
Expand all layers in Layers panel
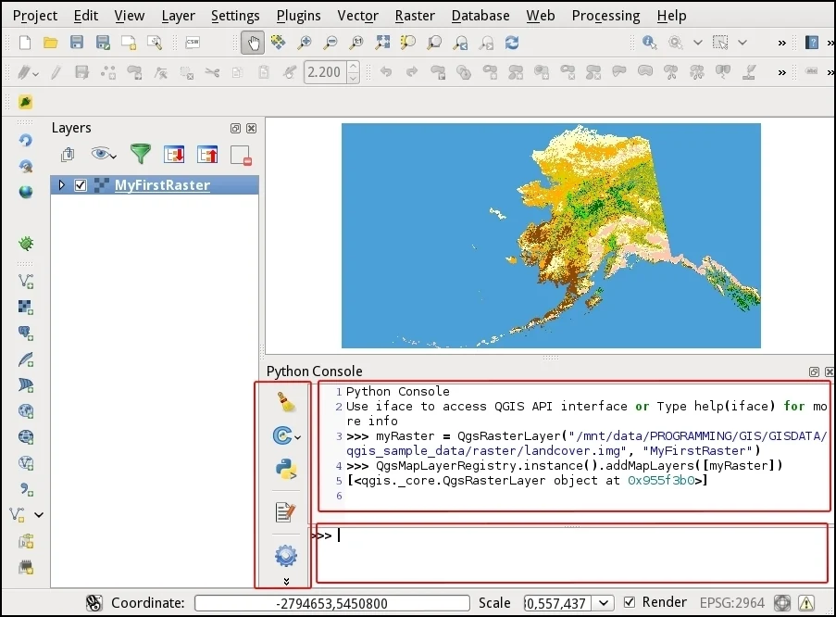174,155
